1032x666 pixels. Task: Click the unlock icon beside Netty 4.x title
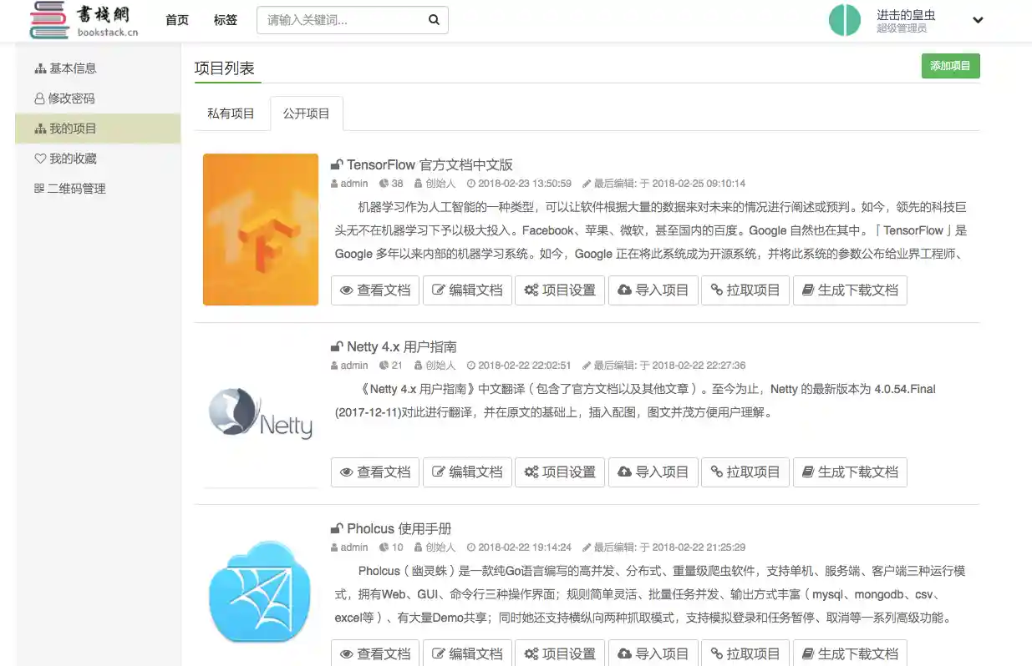tap(336, 346)
